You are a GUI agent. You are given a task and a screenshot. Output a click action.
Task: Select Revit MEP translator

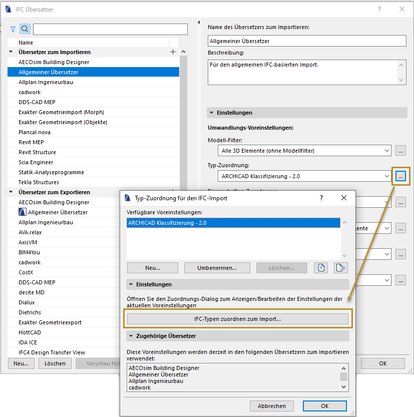(93, 142)
